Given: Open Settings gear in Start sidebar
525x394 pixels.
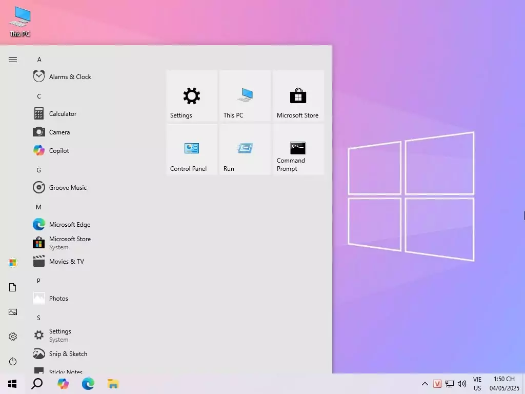Looking at the screenshot, I should pyautogui.click(x=13, y=337).
